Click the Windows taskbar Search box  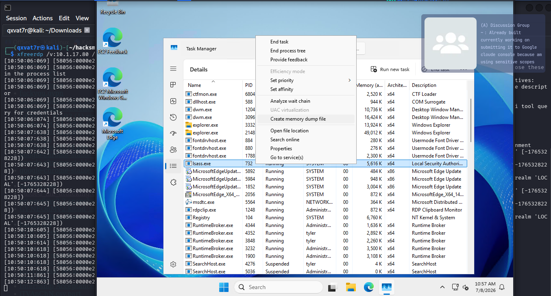[279, 287]
